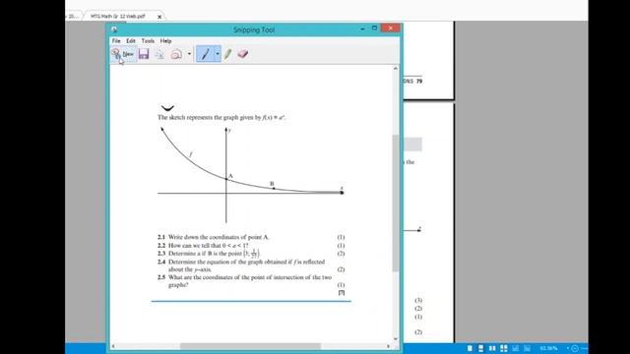This screenshot has width=630, height=354.
Task: Open the Edit menu in Snipping Tool
Action: (x=131, y=41)
